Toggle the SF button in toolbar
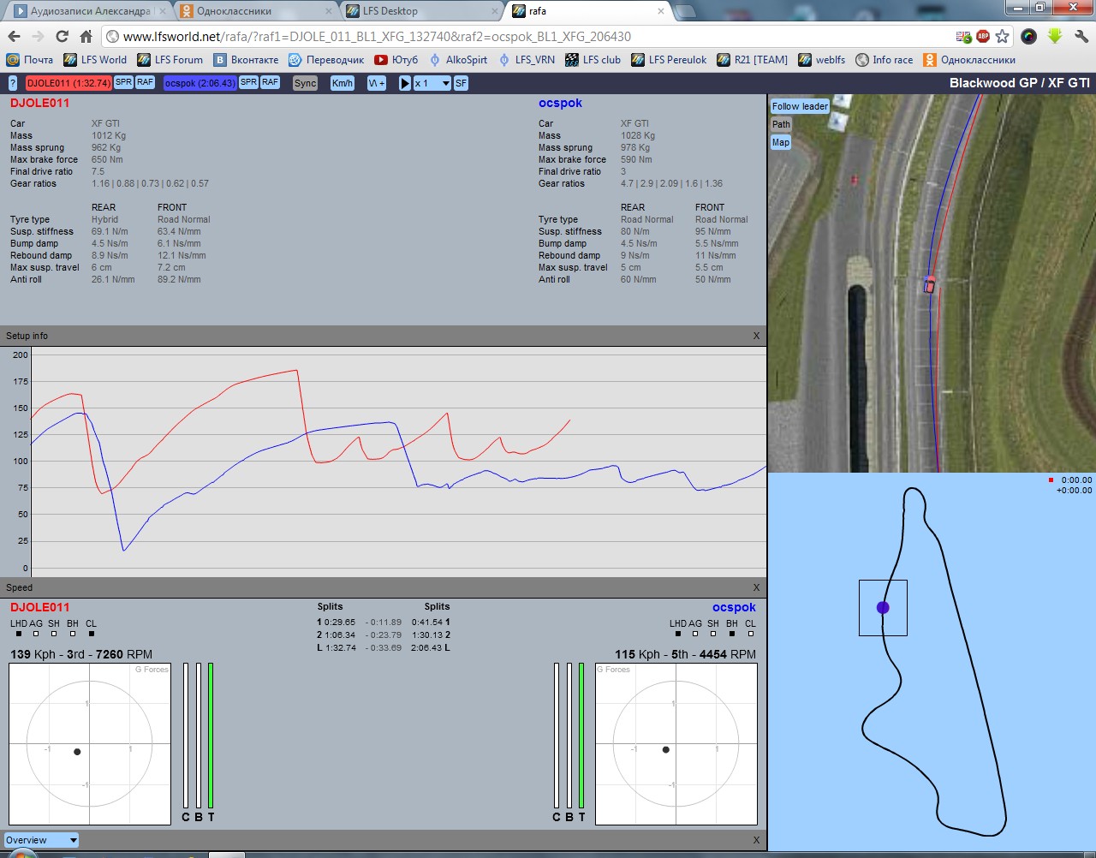Viewport: 1096px width, 858px height. click(x=461, y=83)
